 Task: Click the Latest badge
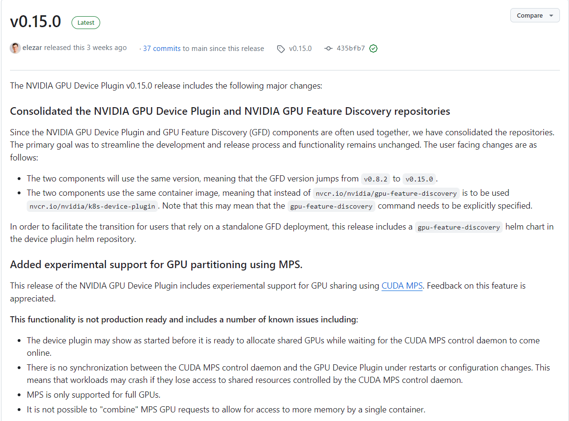pos(86,22)
